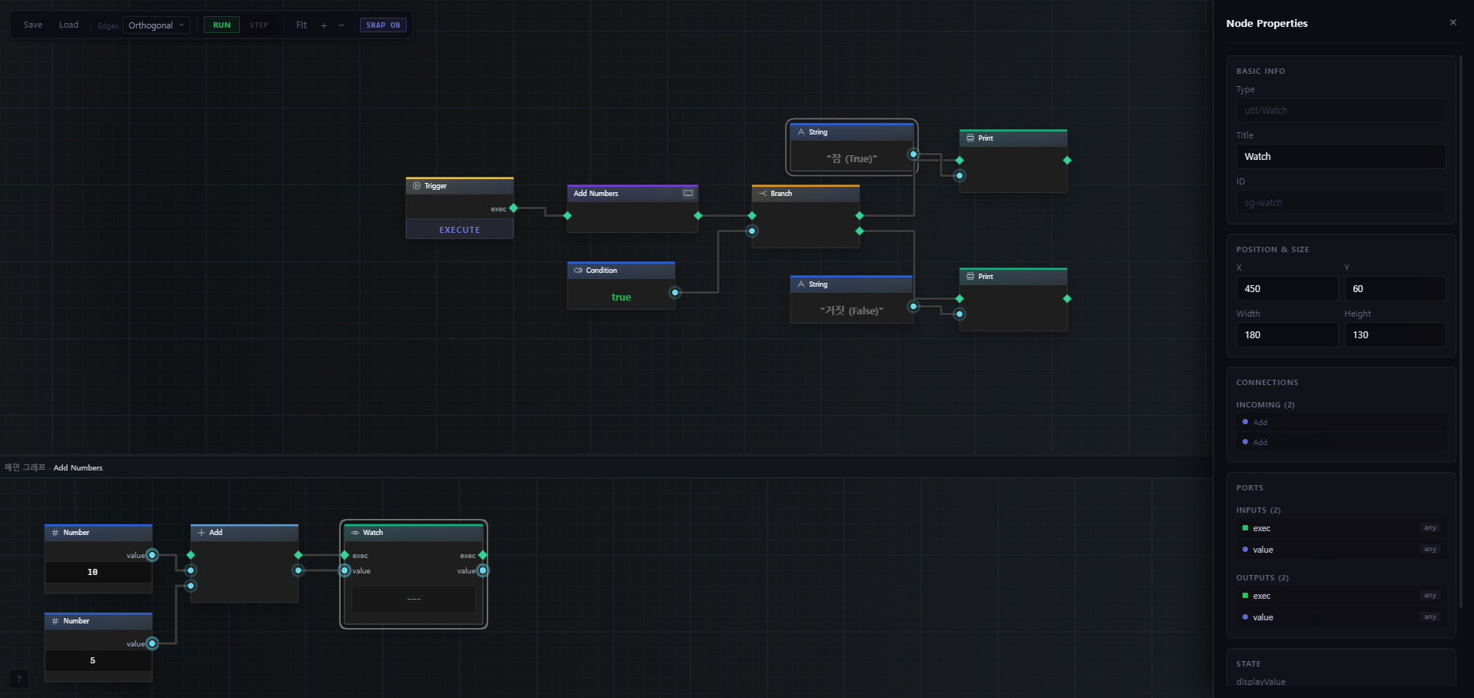Image resolution: width=1474 pixels, height=698 pixels.
Task: Click Number 5 node value output port
Action: pyautogui.click(x=152, y=643)
